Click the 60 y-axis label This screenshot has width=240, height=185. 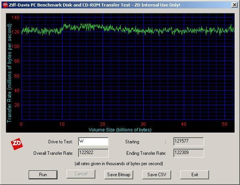coord(17,76)
